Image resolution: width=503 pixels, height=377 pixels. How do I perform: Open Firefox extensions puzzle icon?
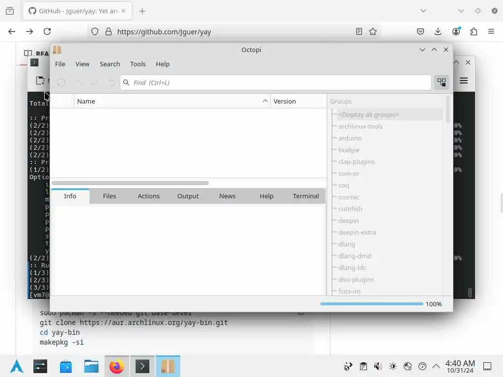click(474, 31)
